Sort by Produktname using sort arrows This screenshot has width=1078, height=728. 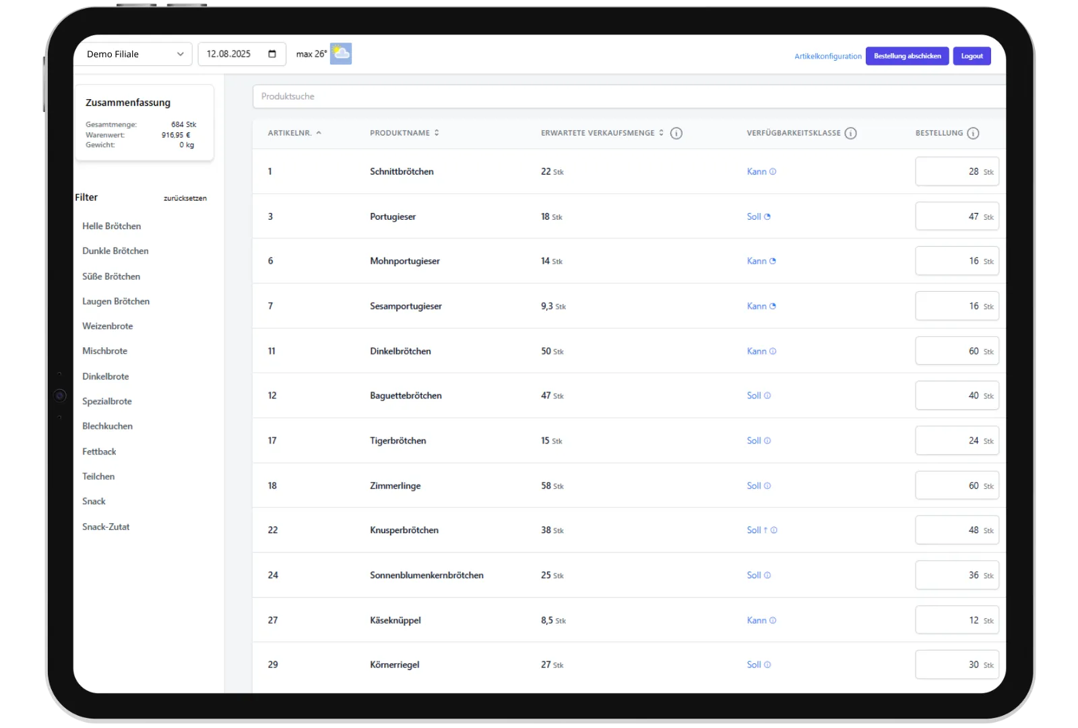(x=437, y=133)
